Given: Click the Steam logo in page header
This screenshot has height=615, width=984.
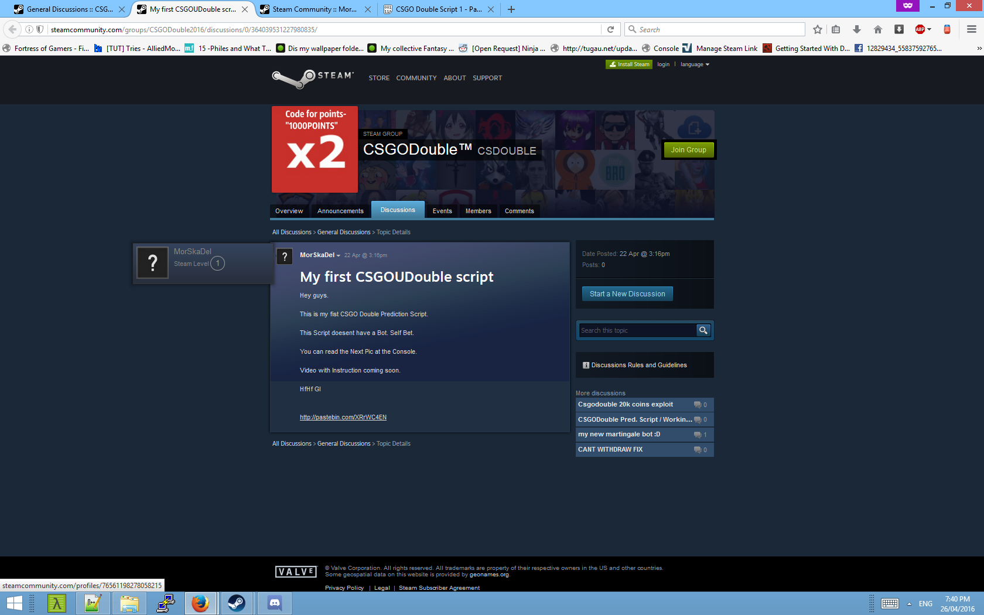Looking at the screenshot, I should tap(313, 78).
